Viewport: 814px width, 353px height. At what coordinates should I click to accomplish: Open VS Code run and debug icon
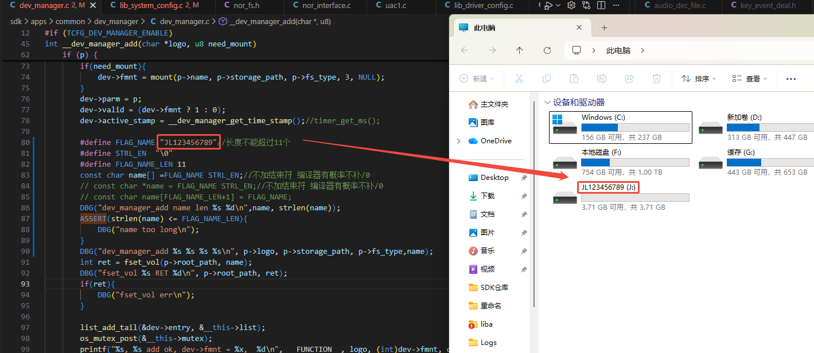(x=548, y=6)
